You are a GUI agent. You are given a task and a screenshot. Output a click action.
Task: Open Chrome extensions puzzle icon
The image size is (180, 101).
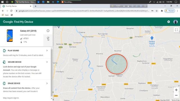[162, 11]
